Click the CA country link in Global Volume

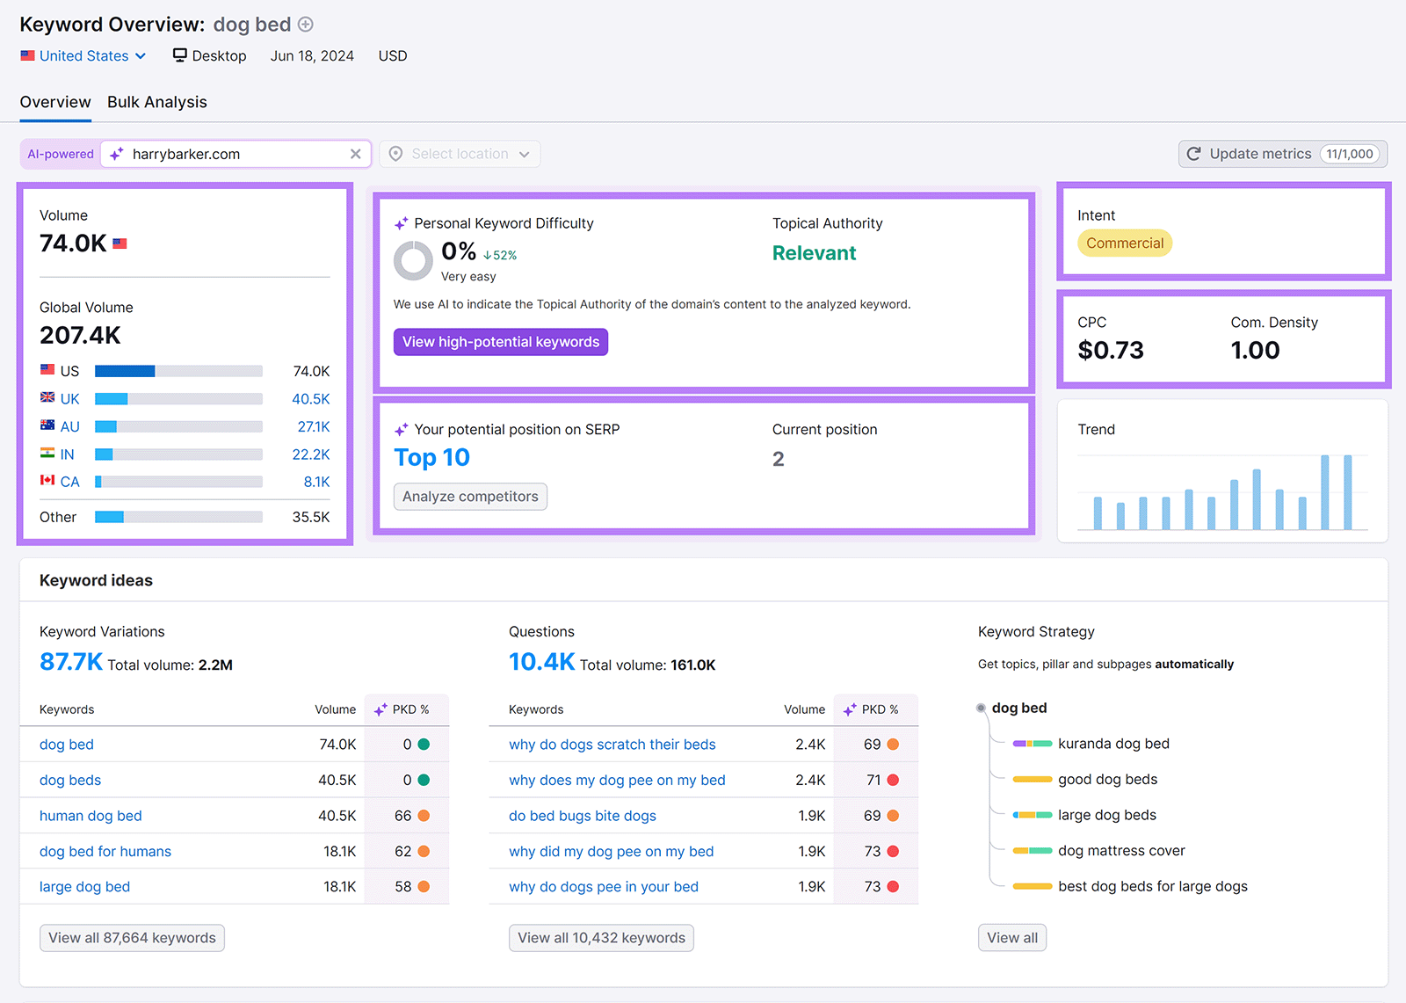(x=69, y=482)
